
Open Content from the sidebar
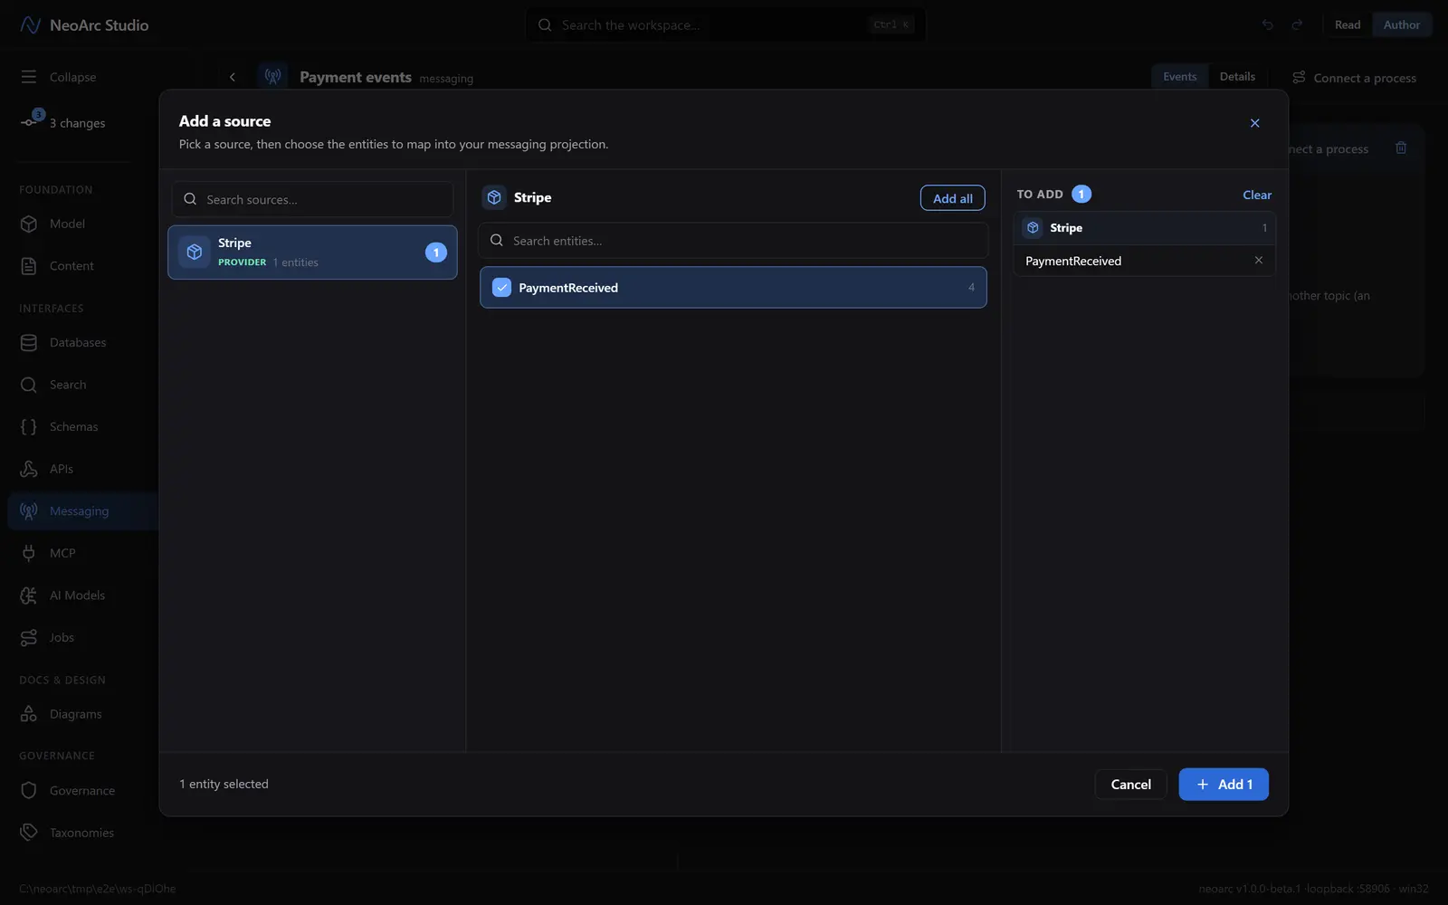(71, 266)
